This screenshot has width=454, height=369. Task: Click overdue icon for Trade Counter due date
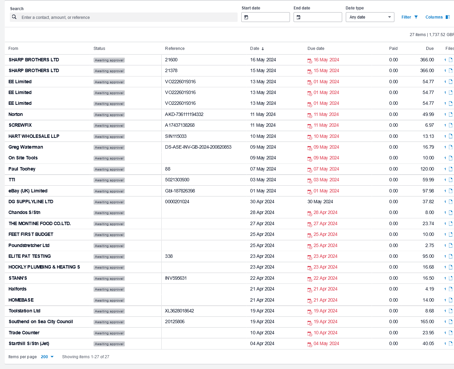(310, 334)
